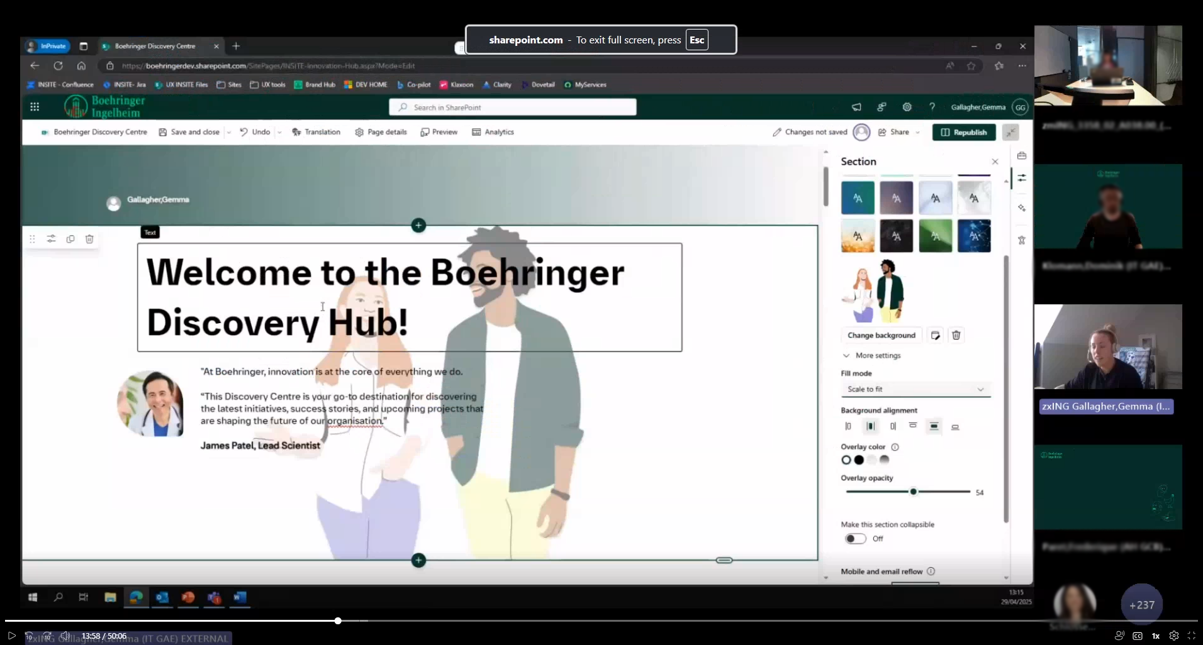Delete the section background image

point(956,335)
